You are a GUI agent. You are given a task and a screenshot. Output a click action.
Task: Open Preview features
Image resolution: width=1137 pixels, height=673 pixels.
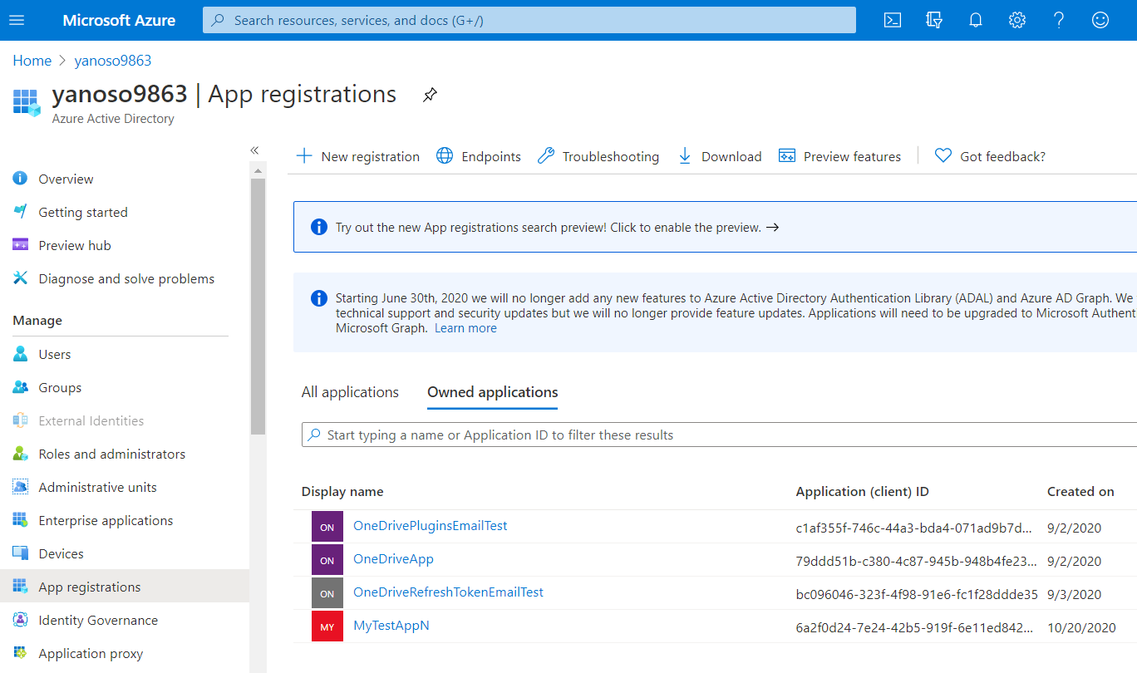tap(839, 156)
